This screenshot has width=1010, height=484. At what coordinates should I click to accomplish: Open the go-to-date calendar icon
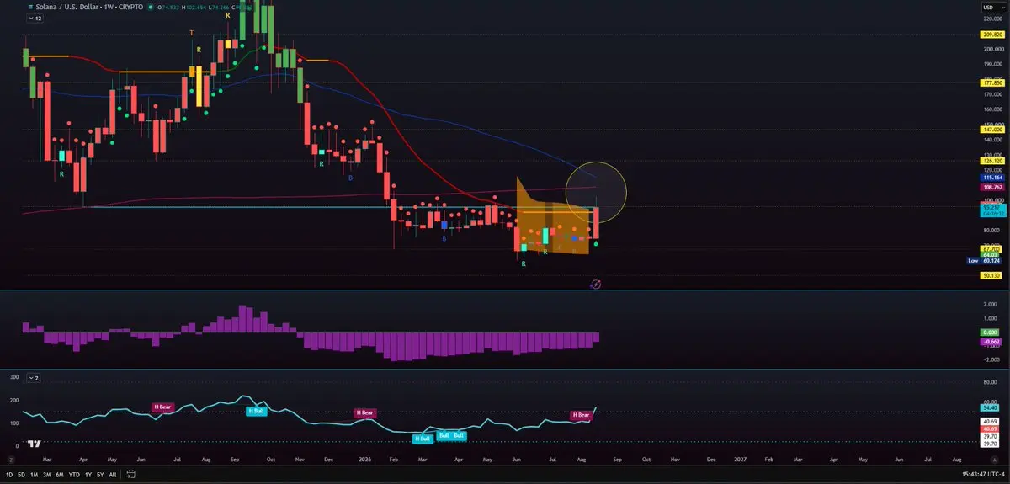[131, 475]
